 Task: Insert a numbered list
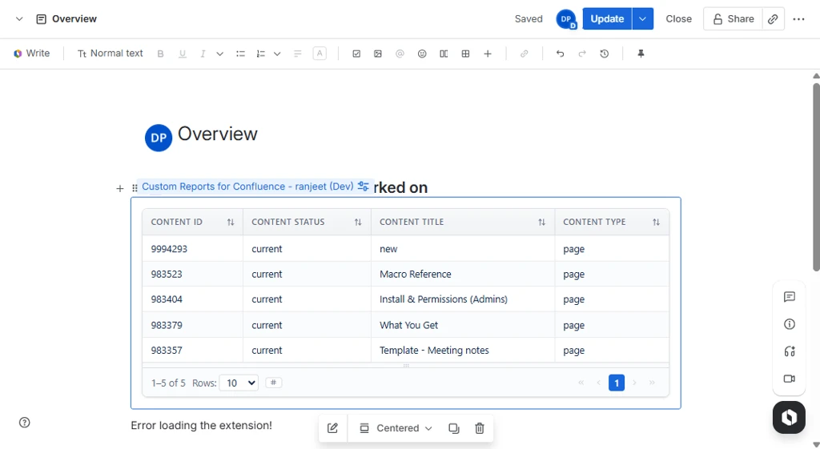[260, 54]
